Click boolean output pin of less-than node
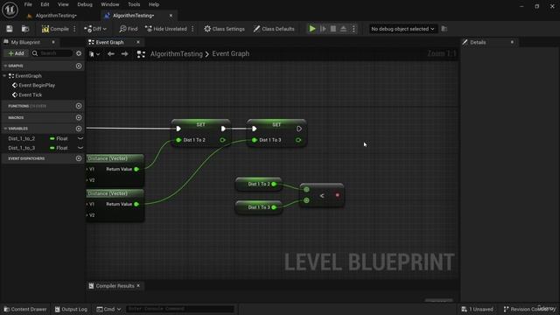The width and height of the screenshot is (560, 315). [x=337, y=195]
